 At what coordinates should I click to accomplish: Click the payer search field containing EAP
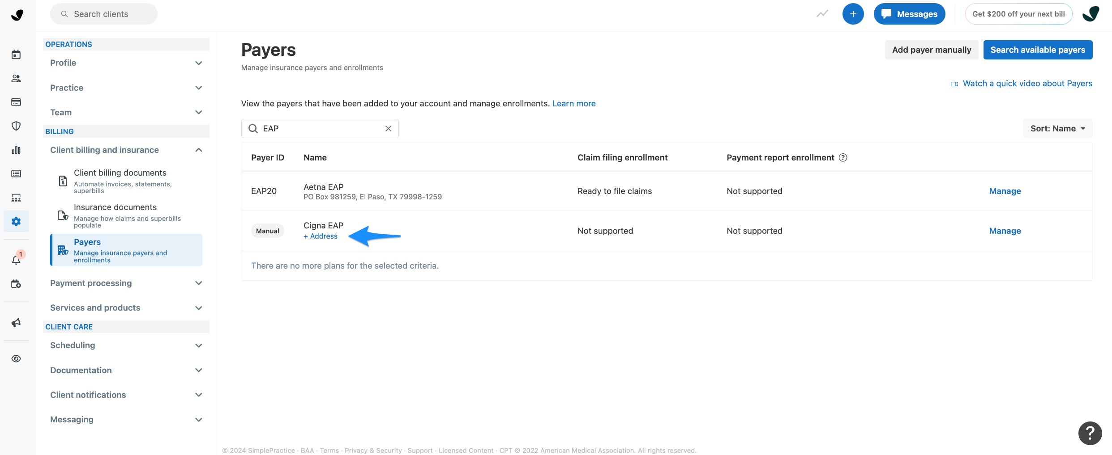320,128
